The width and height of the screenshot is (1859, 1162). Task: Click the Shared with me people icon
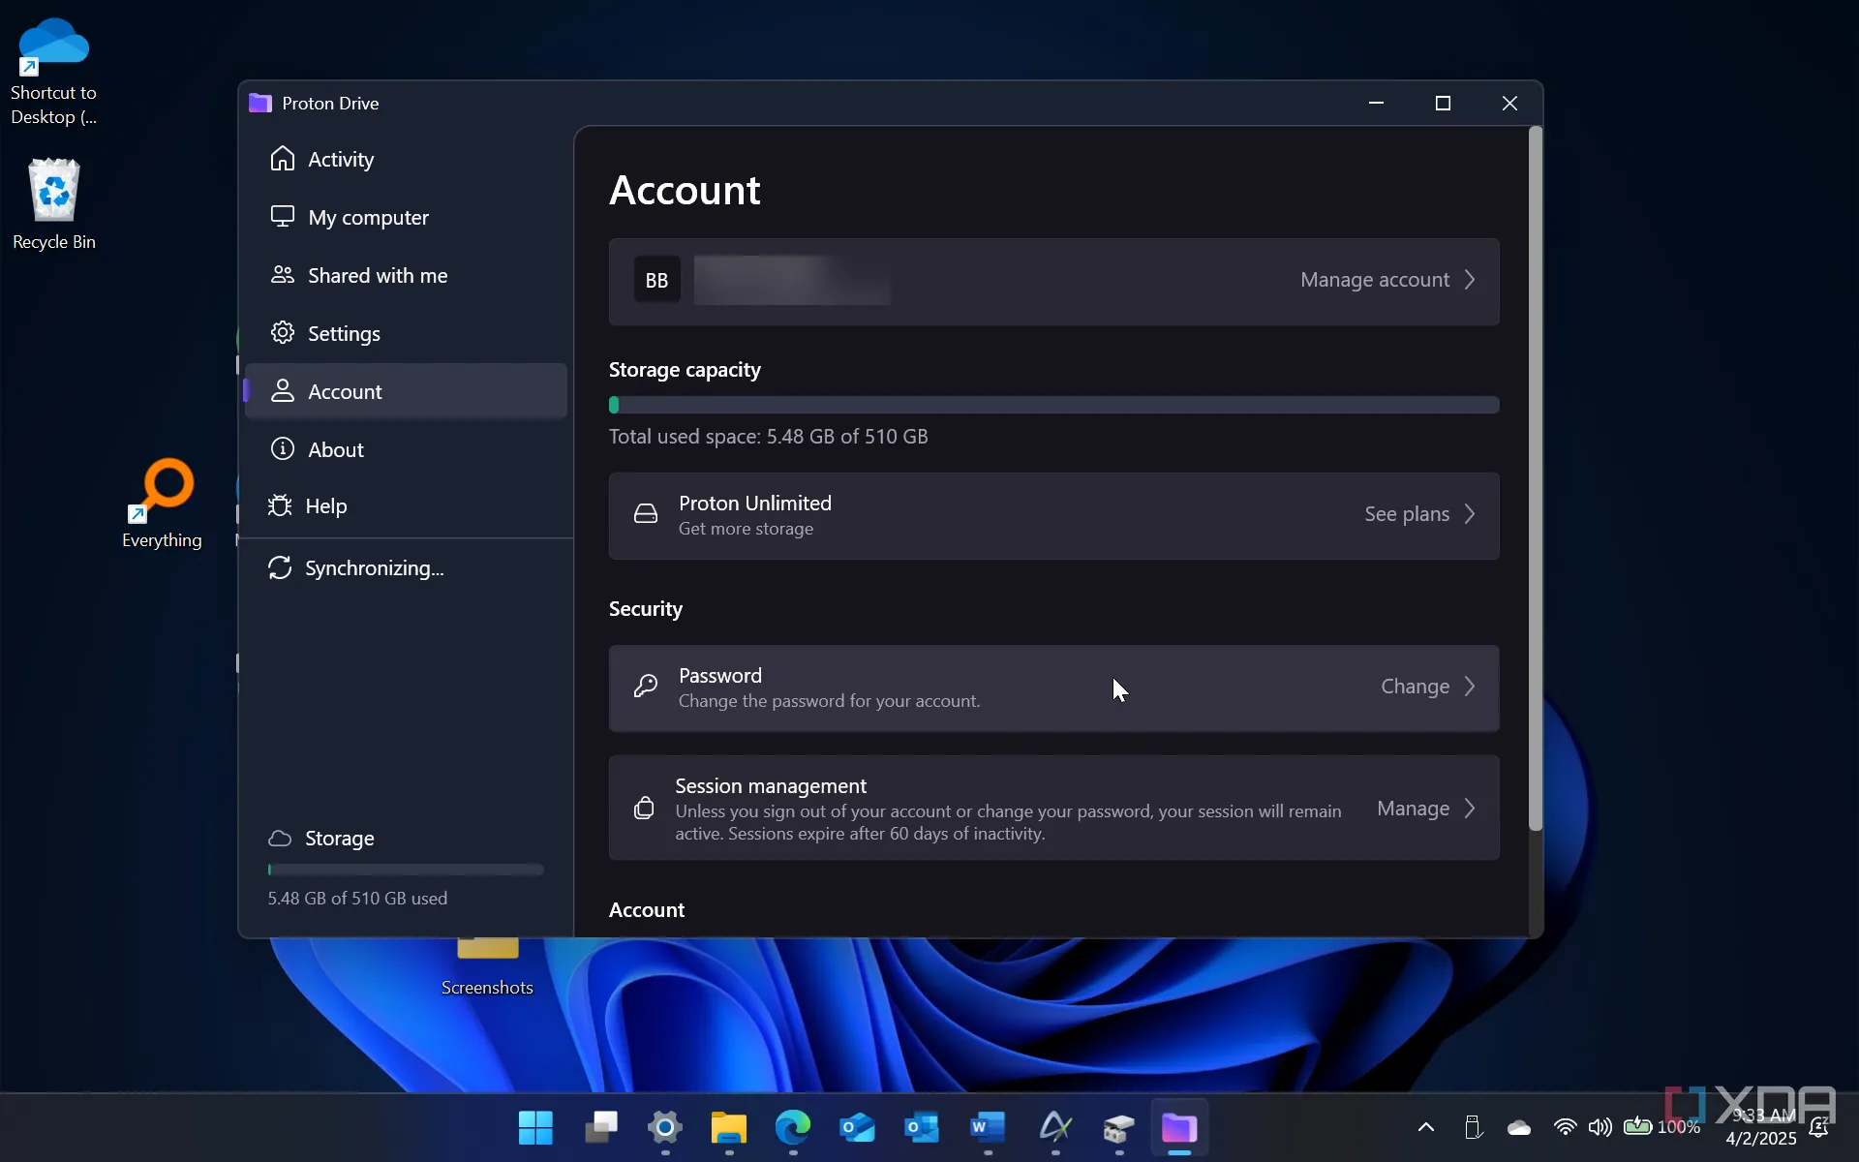282,274
